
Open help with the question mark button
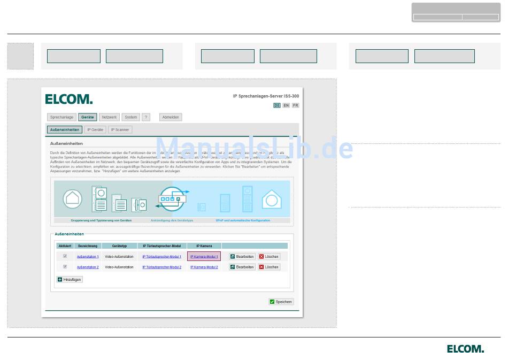click(146, 117)
